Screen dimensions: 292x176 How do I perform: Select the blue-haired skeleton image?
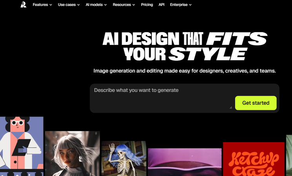tap(124, 158)
